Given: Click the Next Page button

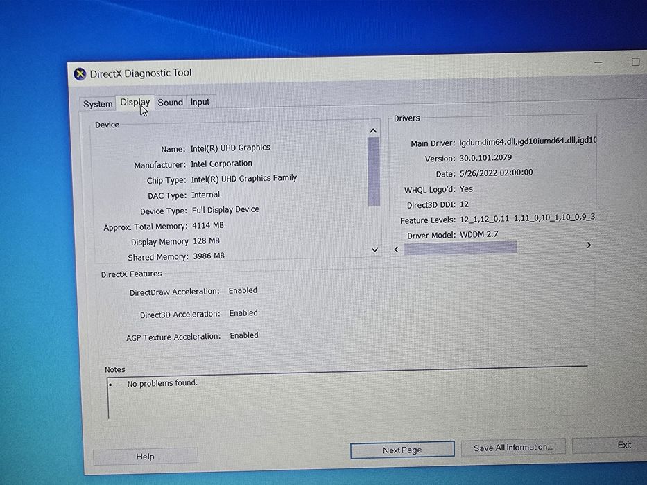Looking at the screenshot, I should (x=402, y=450).
